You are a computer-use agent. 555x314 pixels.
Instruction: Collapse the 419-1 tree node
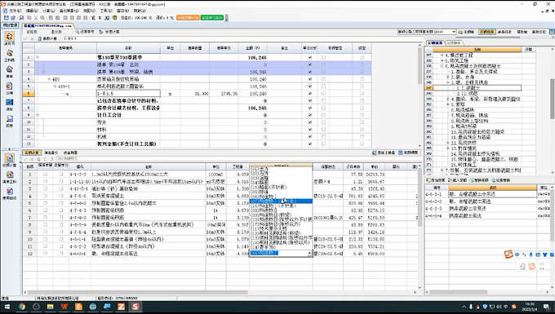click(55, 86)
